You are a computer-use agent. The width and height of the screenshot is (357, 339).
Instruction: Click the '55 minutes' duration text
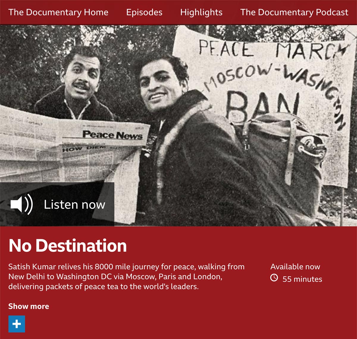point(302,279)
